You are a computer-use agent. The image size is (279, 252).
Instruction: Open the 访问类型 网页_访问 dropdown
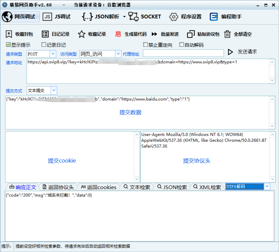click(x=118, y=54)
